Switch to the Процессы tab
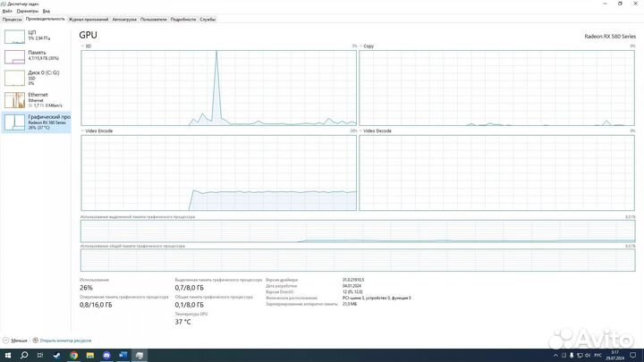 [x=12, y=18]
